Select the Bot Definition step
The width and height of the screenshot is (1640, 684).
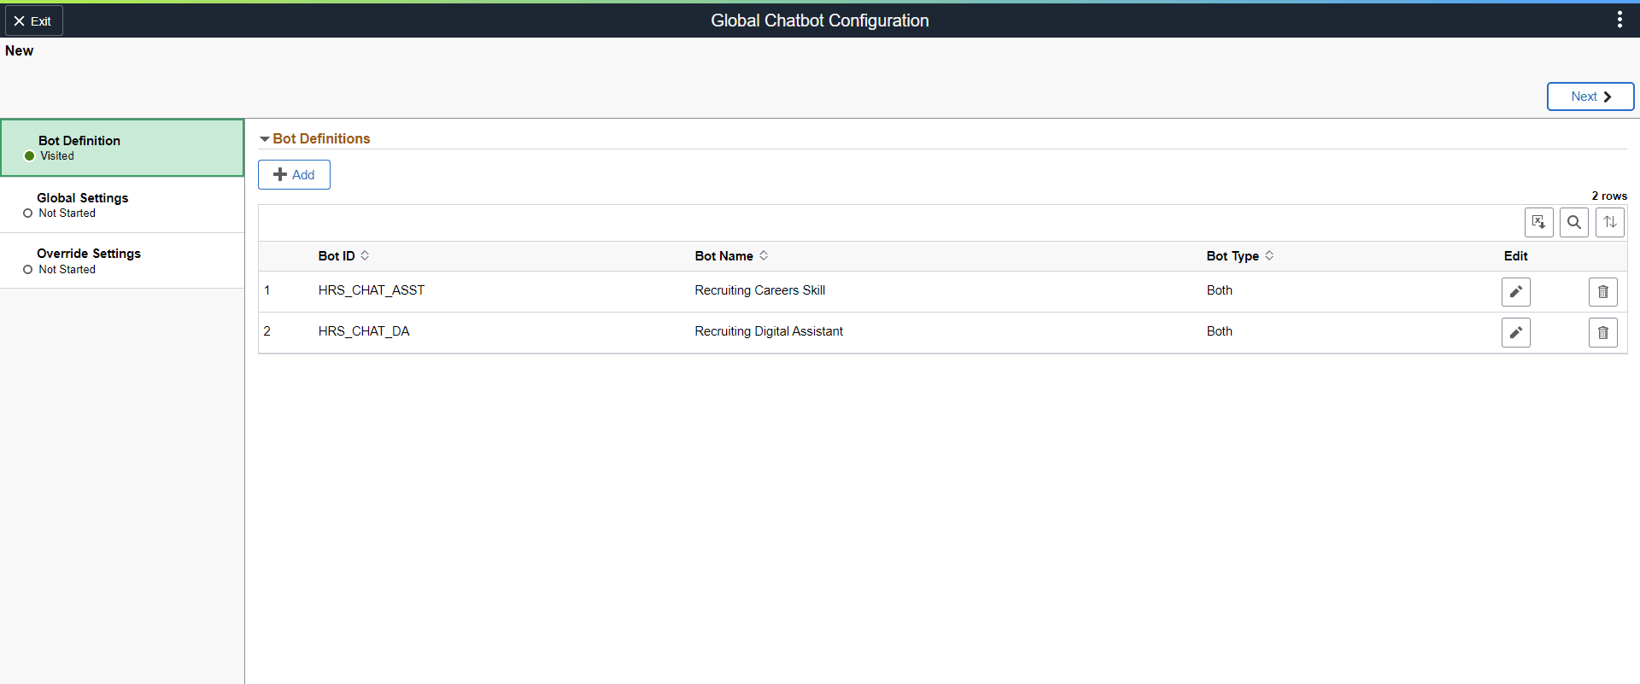[122, 148]
